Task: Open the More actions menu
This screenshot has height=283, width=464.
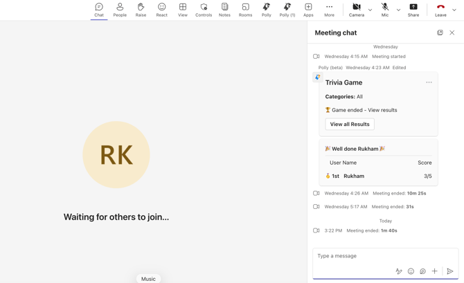Action: tap(329, 10)
